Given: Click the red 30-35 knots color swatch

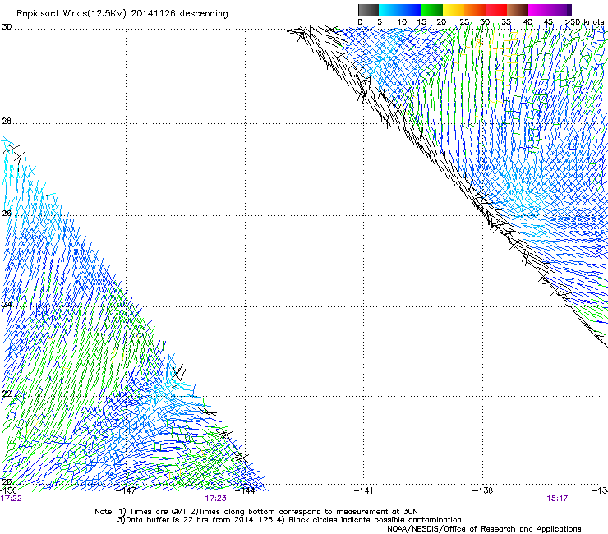Looking at the screenshot, I should click(496, 10).
